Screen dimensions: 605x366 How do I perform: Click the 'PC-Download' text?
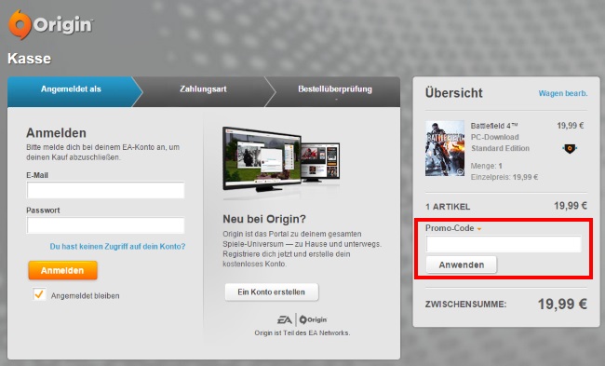494,137
